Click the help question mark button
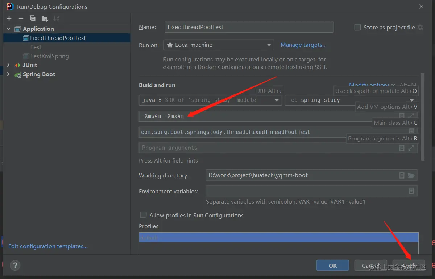The height and width of the screenshot is (279, 435). click(x=15, y=265)
